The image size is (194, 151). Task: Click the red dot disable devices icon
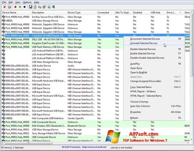pos(15,7)
